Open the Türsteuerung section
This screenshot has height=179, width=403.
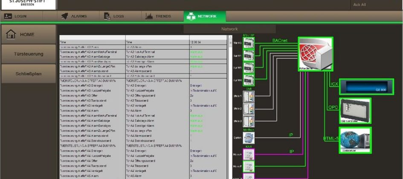pyautogui.click(x=28, y=54)
